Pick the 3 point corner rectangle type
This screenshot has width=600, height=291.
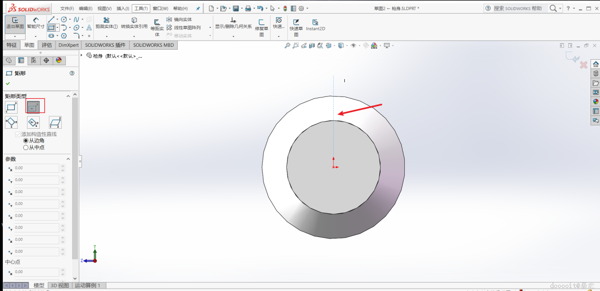(11, 123)
